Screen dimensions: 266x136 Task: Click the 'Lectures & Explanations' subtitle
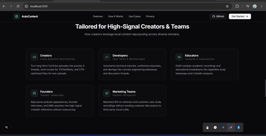[x=200, y=59]
